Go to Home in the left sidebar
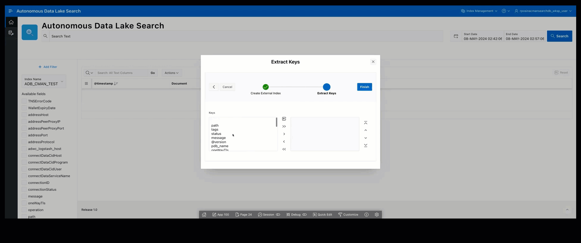 [11, 22]
